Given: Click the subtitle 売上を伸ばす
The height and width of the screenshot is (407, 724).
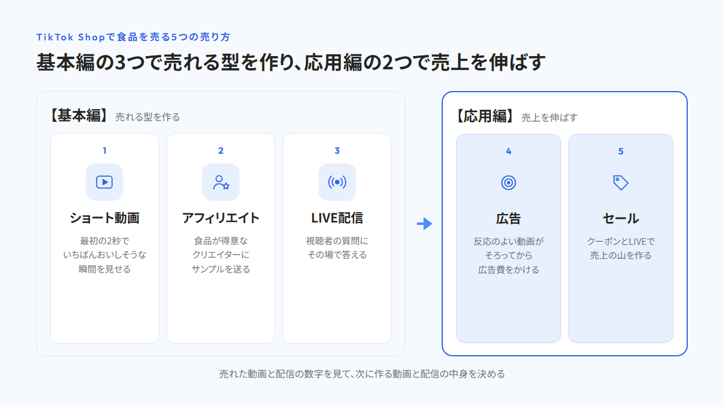Looking at the screenshot, I should [550, 118].
